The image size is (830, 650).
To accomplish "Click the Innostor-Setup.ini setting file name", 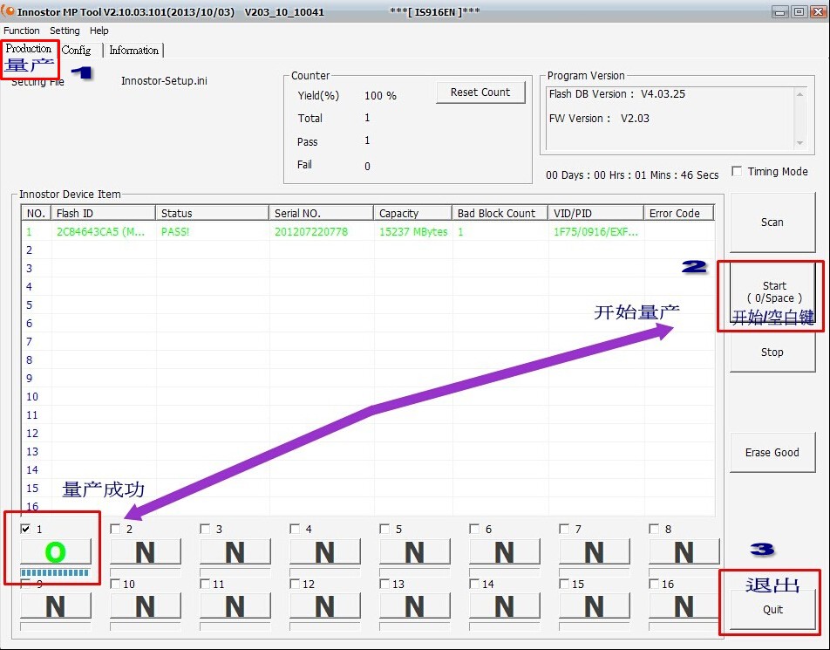I will [164, 81].
